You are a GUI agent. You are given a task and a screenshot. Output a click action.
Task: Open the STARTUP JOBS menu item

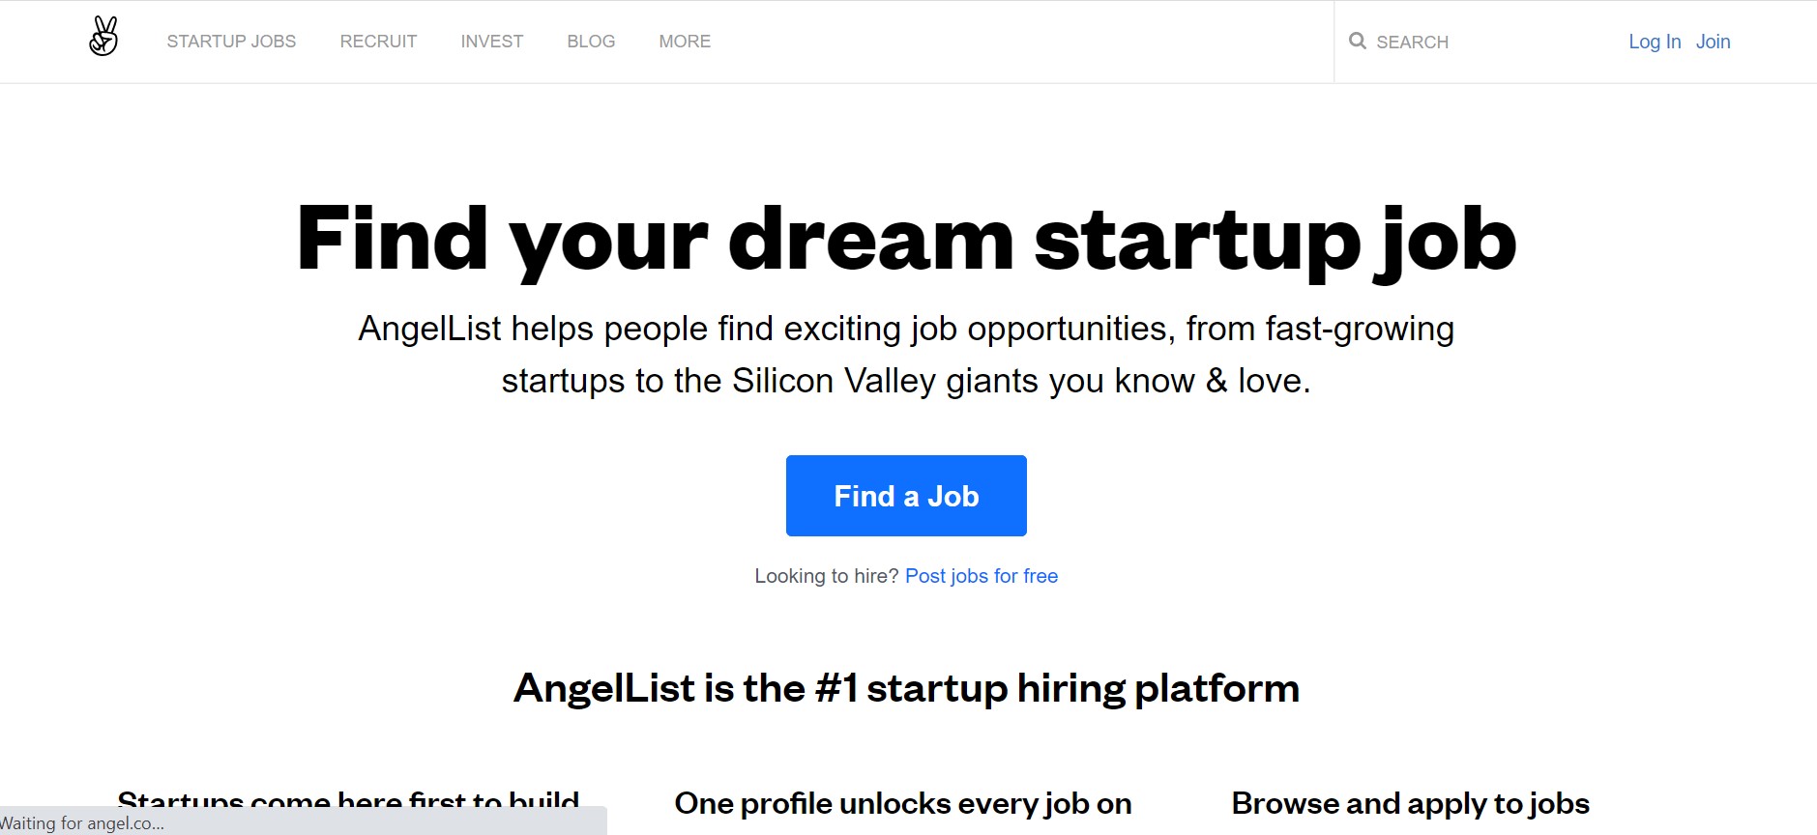[x=231, y=42]
